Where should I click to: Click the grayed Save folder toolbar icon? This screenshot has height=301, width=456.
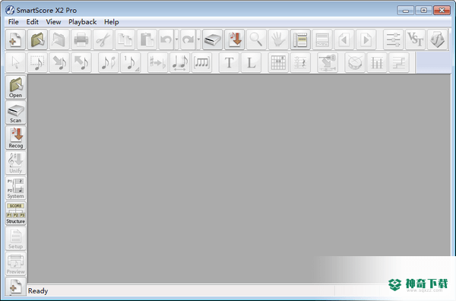point(59,40)
